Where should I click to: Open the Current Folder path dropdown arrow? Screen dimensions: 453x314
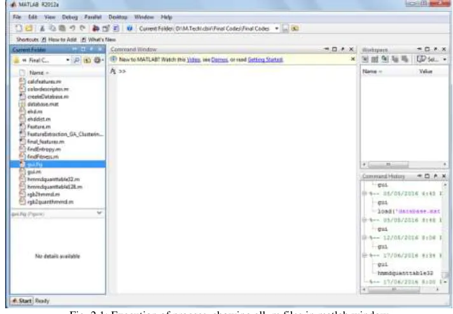pos(277,28)
